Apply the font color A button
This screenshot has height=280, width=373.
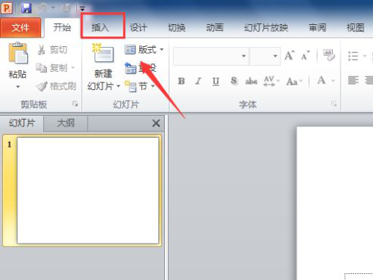(322, 81)
